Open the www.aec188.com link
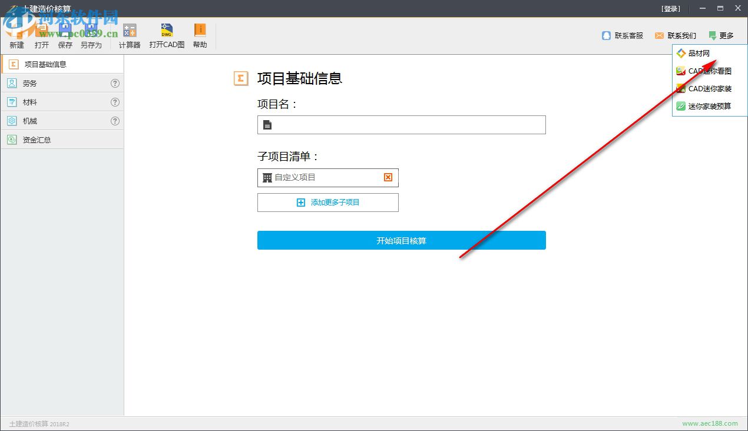The image size is (748, 431). [710, 423]
